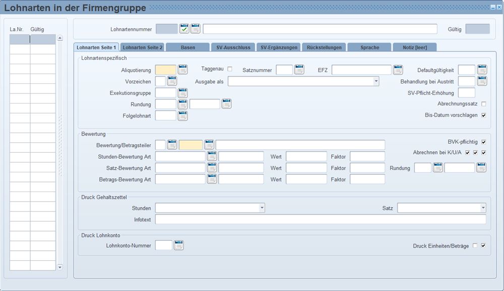Switch to Lohnarten Seite 2 tab
This screenshot has height=291, width=504.
[x=143, y=47]
